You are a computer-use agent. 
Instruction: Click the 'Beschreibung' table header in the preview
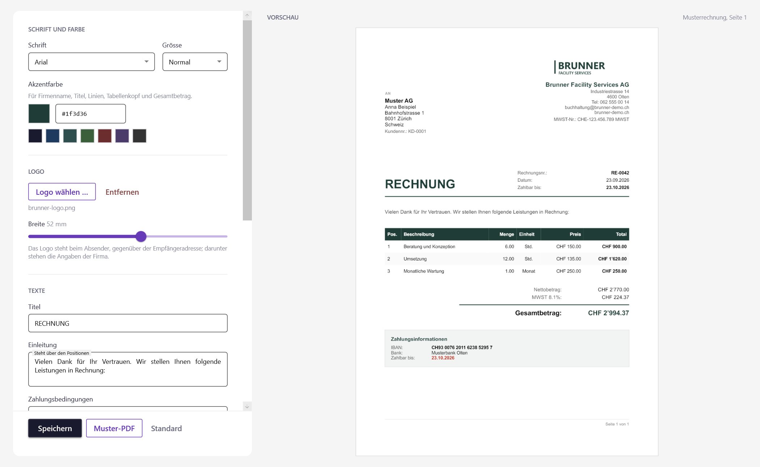pos(419,234)
